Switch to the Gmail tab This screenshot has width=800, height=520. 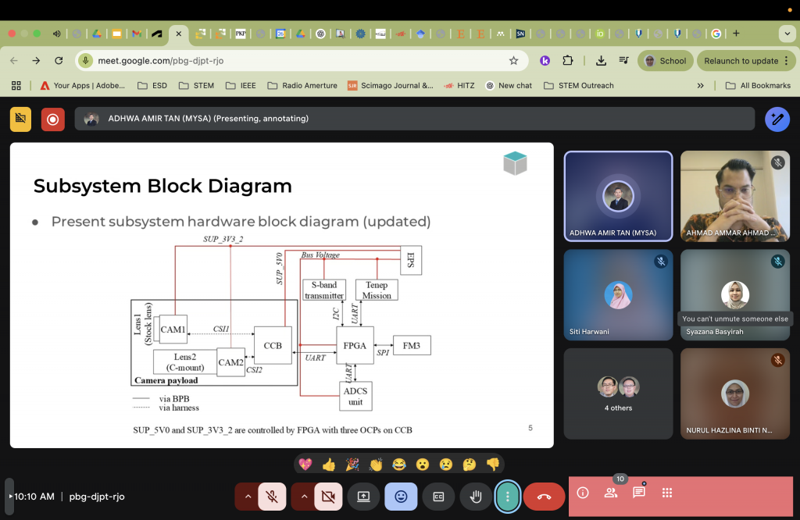coord(137,34)
